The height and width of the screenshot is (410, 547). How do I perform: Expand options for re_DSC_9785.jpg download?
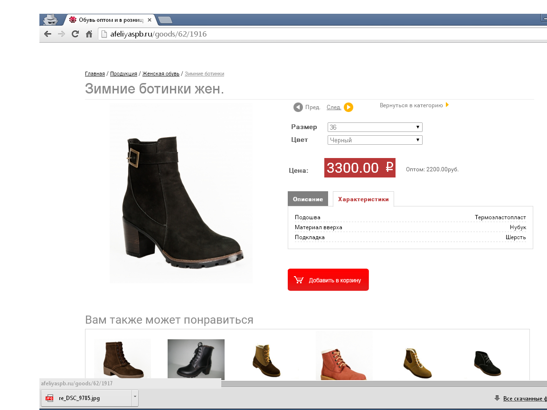135,398
